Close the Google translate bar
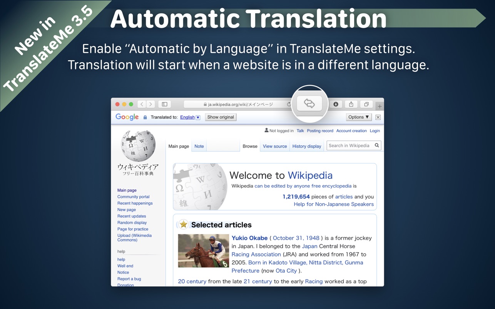This screenshot has height=309, width=495. [x=378, y=117]
